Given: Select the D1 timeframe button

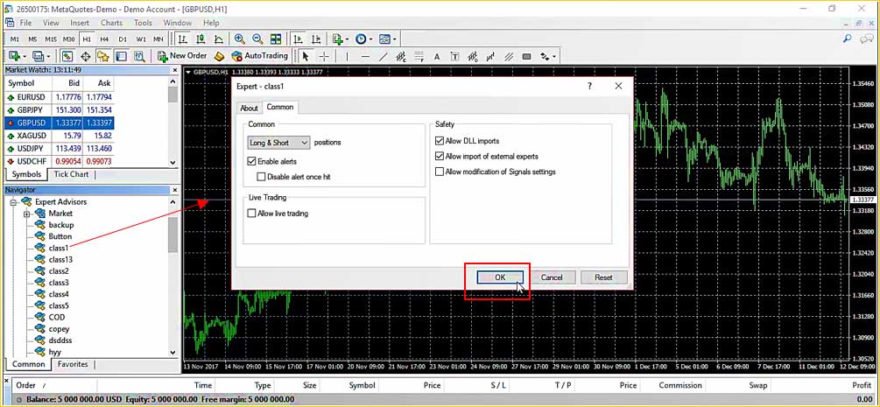Looking at the screenshot, I should click(123, 39).
